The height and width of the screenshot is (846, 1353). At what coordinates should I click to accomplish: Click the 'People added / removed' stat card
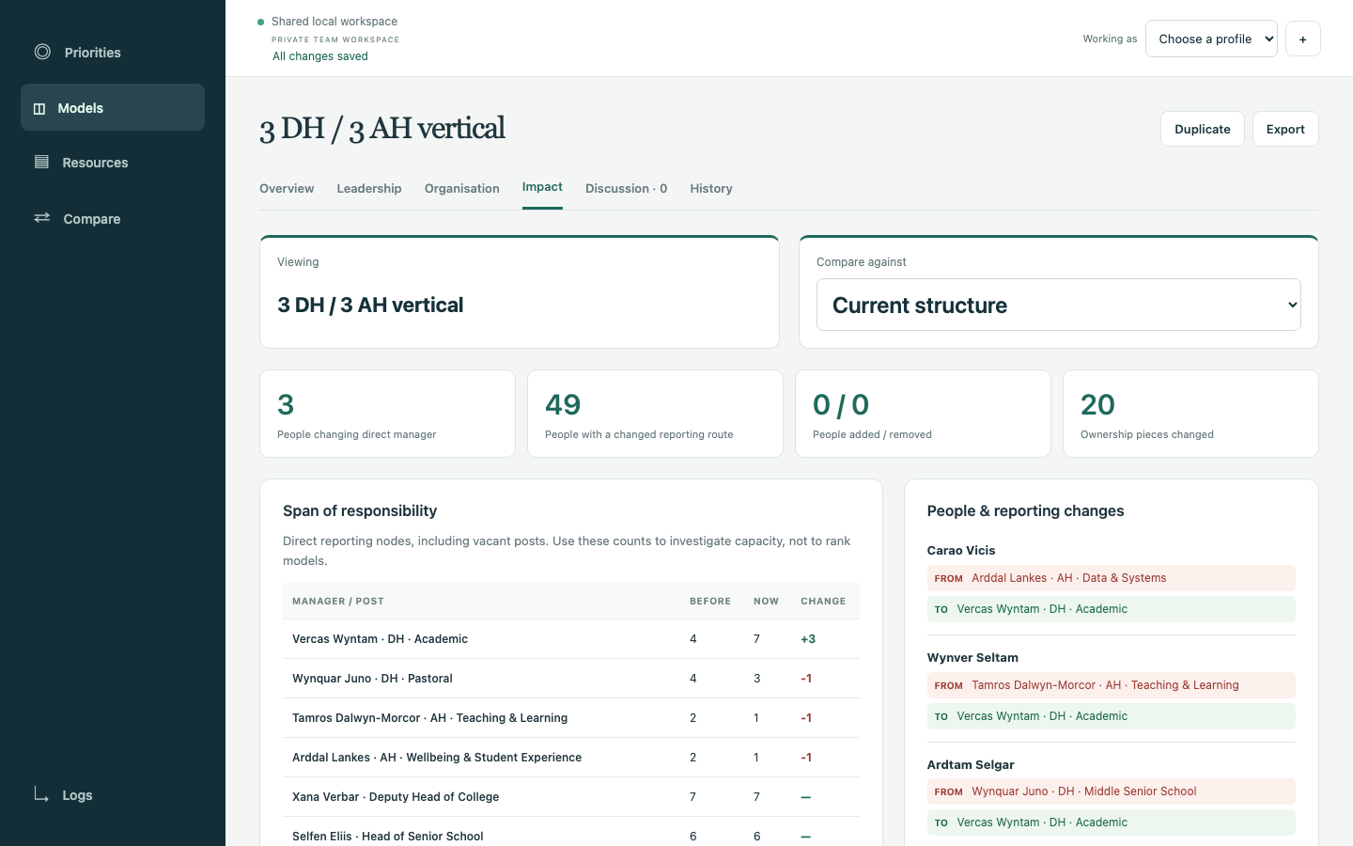tap(923, 414)
